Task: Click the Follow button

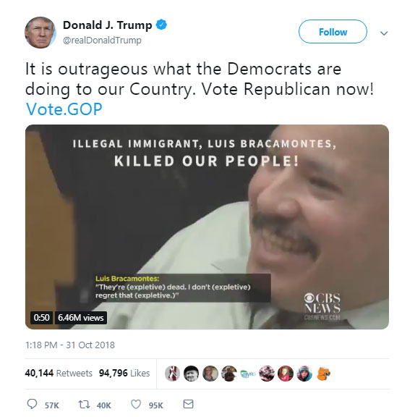Action: [x=333, y=32]
